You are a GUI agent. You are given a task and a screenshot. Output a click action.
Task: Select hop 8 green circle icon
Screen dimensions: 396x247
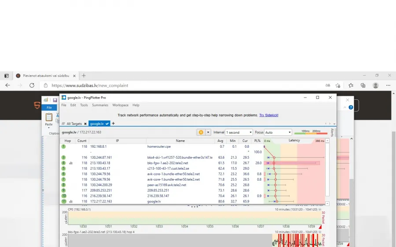tap(63, 185)
